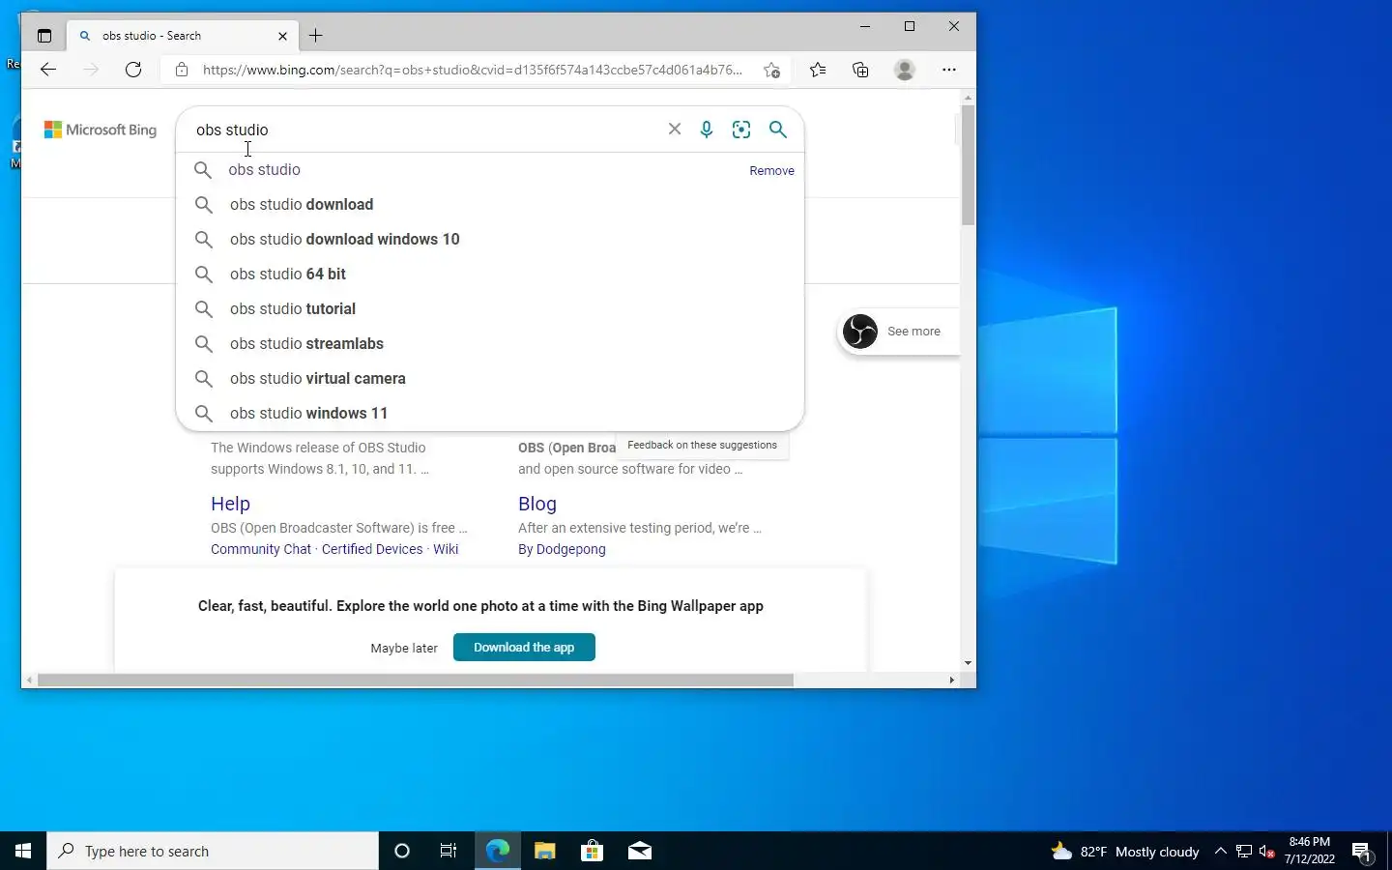This screenshot has width=1392, height=870.
Task: Open the tab actions menu icon
Action: pos(44,36)
